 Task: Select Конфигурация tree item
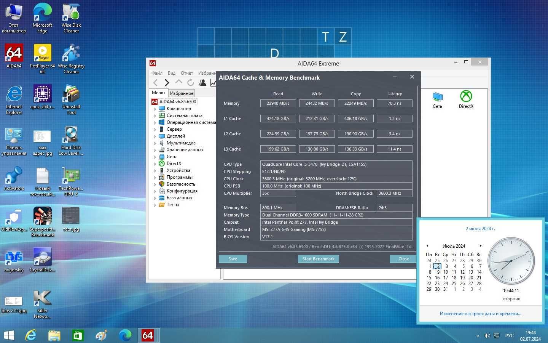182,191
